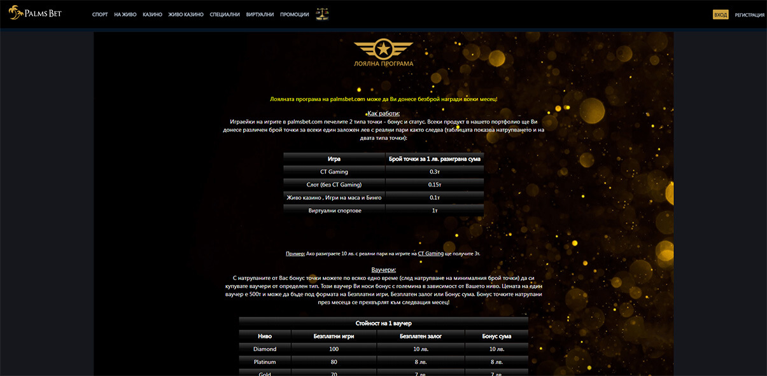767x376 pixels.
Task: Click the '0.15т' points cell
Action: click(x=435, y=185)
